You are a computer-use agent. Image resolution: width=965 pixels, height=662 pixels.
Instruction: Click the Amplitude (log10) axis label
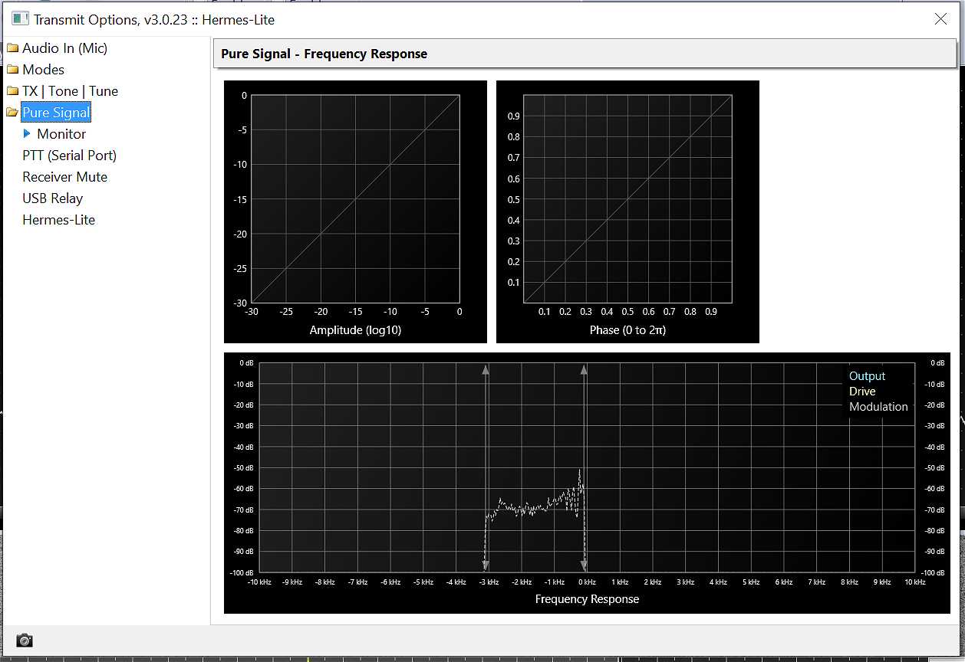pyautogui.click(x=355, y=330)
